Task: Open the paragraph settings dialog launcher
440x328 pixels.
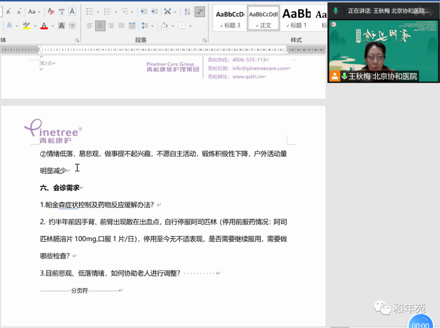Action: pos(205,40)
